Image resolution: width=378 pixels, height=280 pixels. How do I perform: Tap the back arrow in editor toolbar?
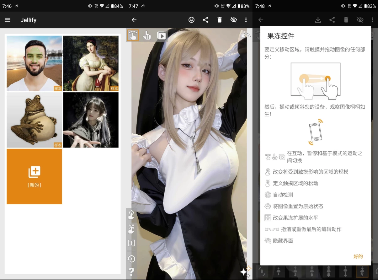coord(134,20)
